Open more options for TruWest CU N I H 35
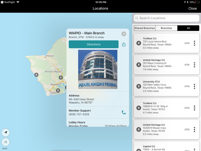Image resolution: width=201 pixels, height=151 pixels. pos(194,108)
